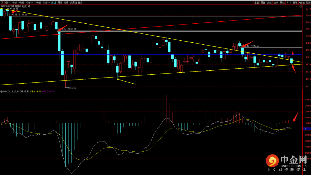This screenshot has width=311, height=175.
Task: Click the 5196 price axis label
Action: pyautogui.click(x=308, y=16)
